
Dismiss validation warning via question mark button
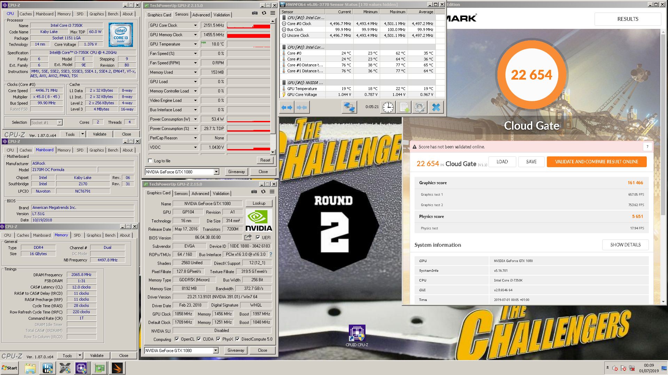tap(647, 147)
